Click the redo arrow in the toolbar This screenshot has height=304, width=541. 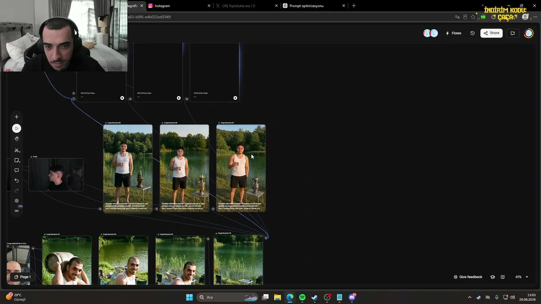click(16, 190)
